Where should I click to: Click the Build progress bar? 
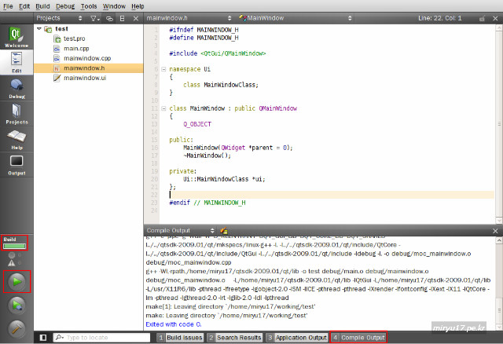15,246
